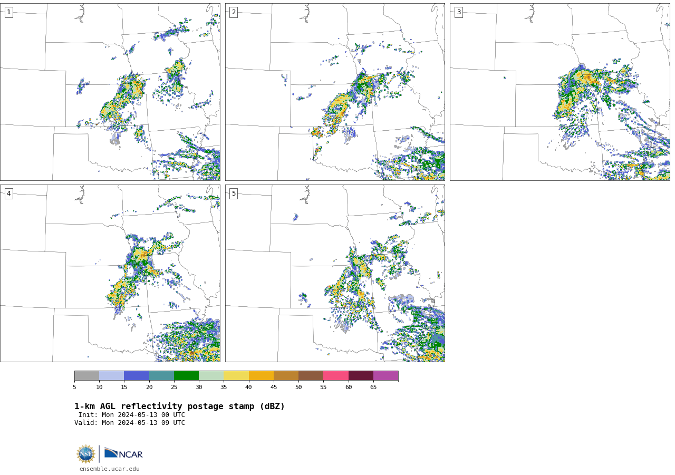Click the panel number 5 label
Screen dimensions: 675x475
tap(234, 193)
